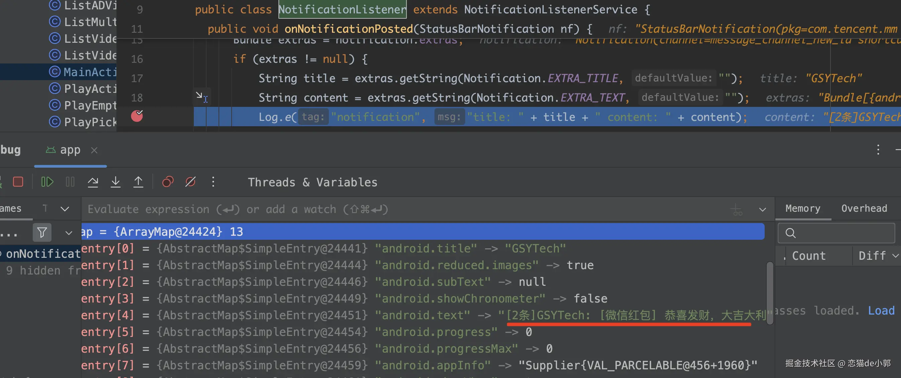Click the Pause Program icon

70,182
